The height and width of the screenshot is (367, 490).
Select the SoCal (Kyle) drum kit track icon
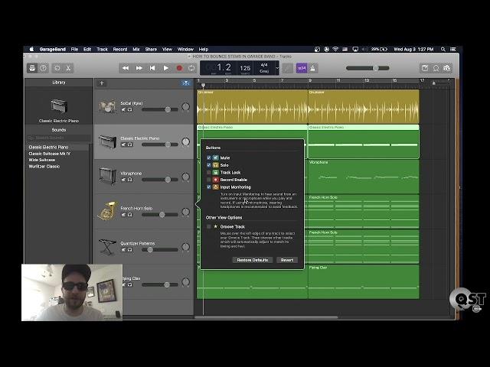[107, 106]
